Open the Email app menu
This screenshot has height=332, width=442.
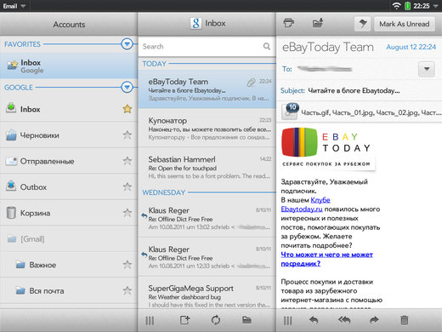pos(14,6)
